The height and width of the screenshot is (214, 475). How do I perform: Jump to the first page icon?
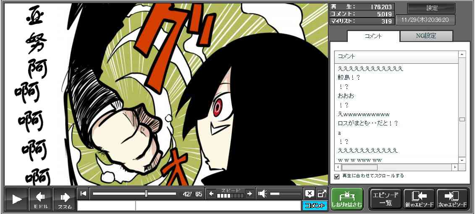pyautogui.click(x=84, y=193)
